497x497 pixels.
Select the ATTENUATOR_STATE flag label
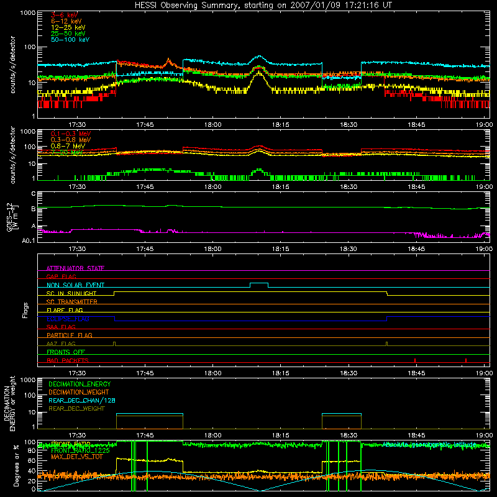tap(75, 268)
